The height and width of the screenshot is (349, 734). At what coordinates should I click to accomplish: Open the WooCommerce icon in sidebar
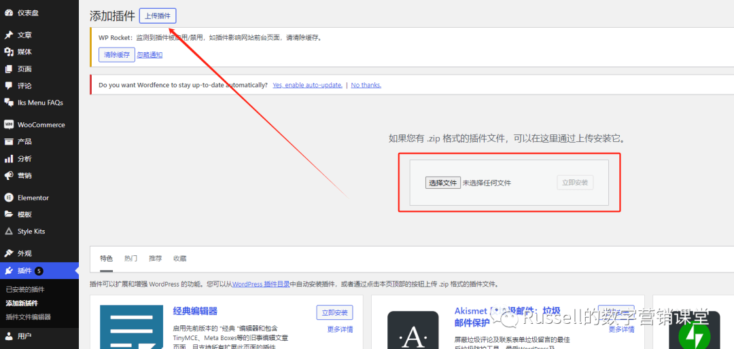(x=8, y=125)
